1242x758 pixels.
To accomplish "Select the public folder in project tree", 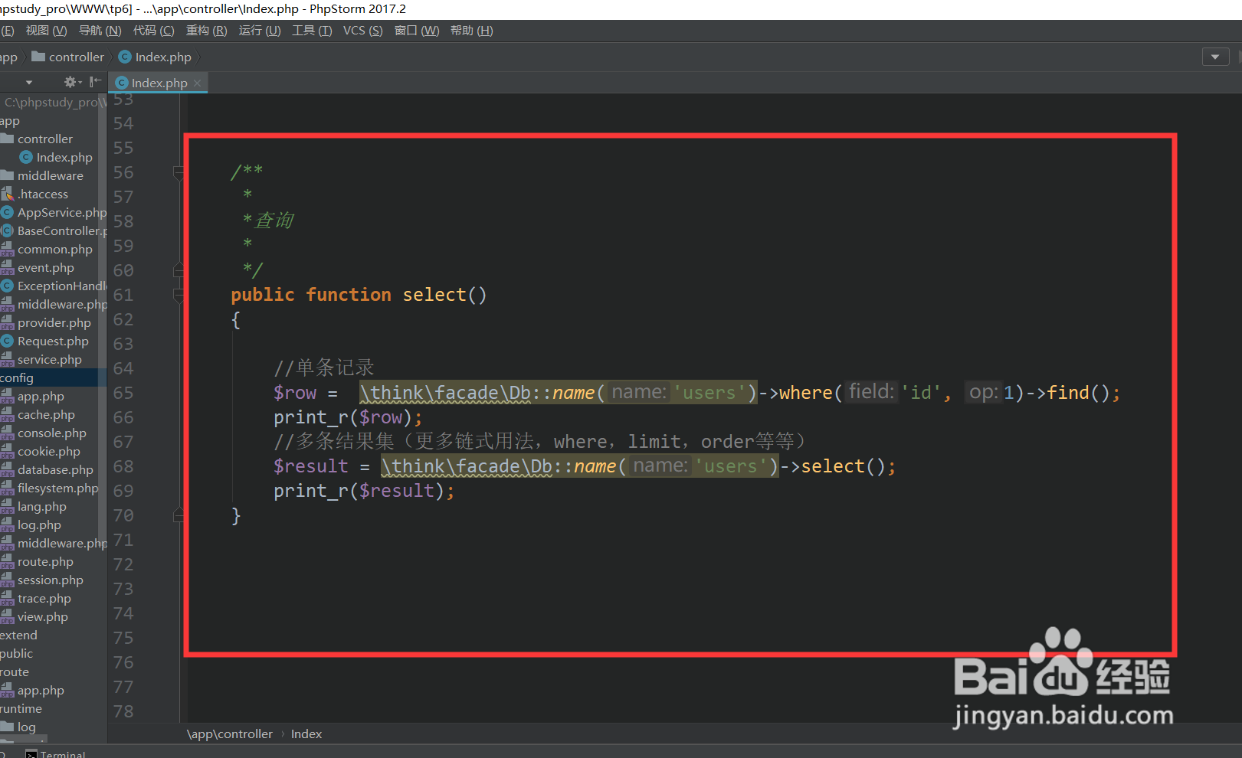I will pos(16,653).
